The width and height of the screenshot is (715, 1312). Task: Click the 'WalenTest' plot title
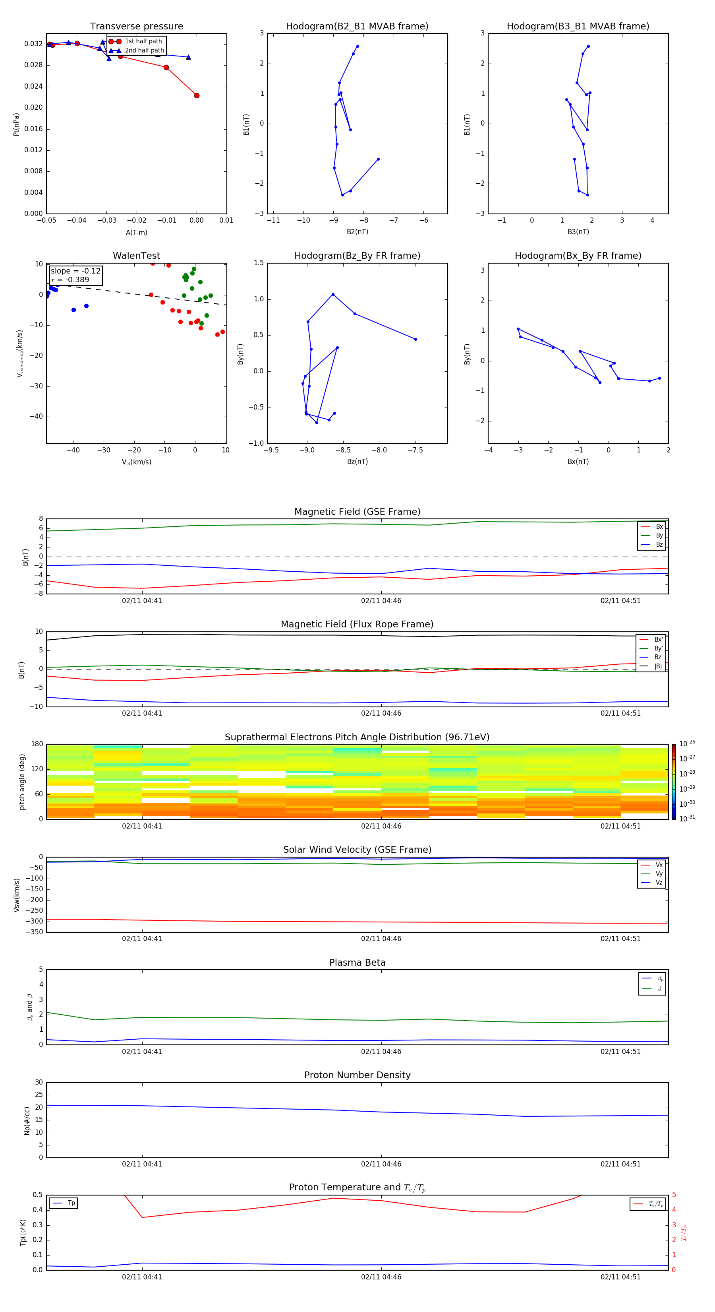pyautogui.click(x=136, y=256)
